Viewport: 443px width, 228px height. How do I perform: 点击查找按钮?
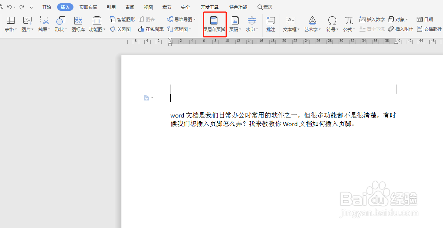click(265, 7)
